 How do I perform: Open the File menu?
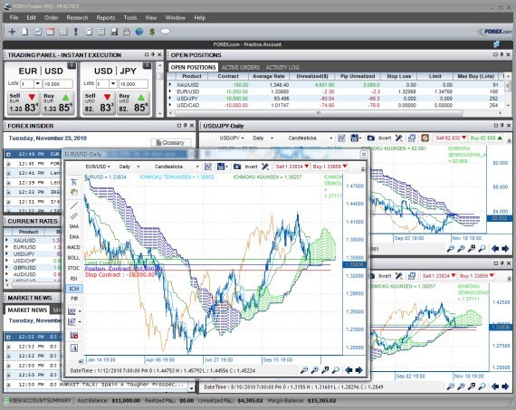[x=14, y=18]
